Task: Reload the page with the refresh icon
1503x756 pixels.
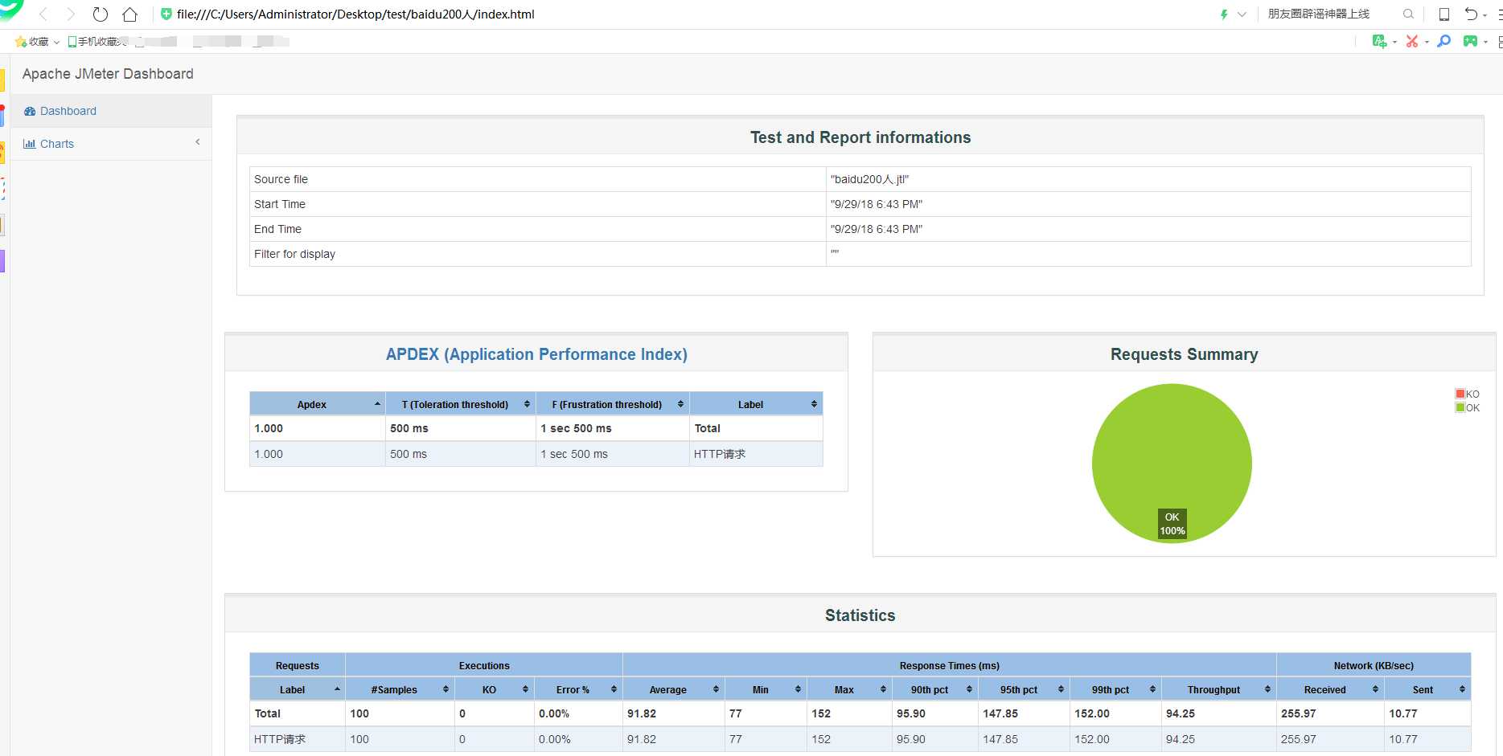Action: pyautogui.click(x=100, y=14)
